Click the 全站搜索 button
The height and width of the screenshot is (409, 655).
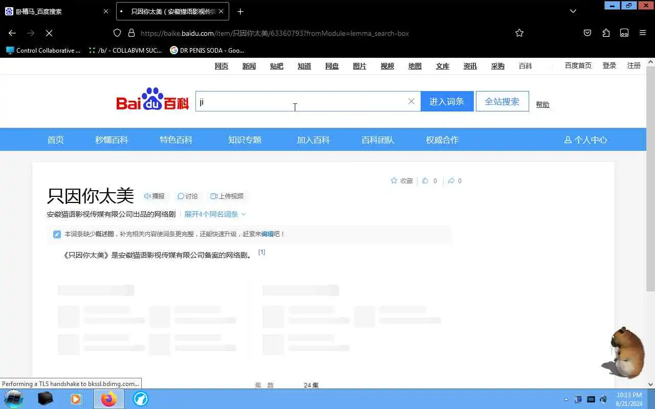click(x=502, y=101)
